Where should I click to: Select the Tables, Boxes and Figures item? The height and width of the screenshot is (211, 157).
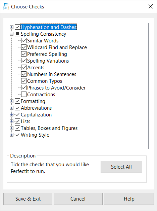click(49, 128)
